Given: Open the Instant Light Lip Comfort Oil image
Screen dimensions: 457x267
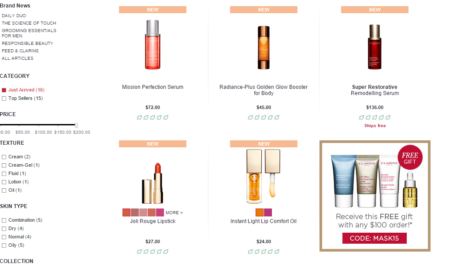Looking at the screenshot, I should 263,176.
